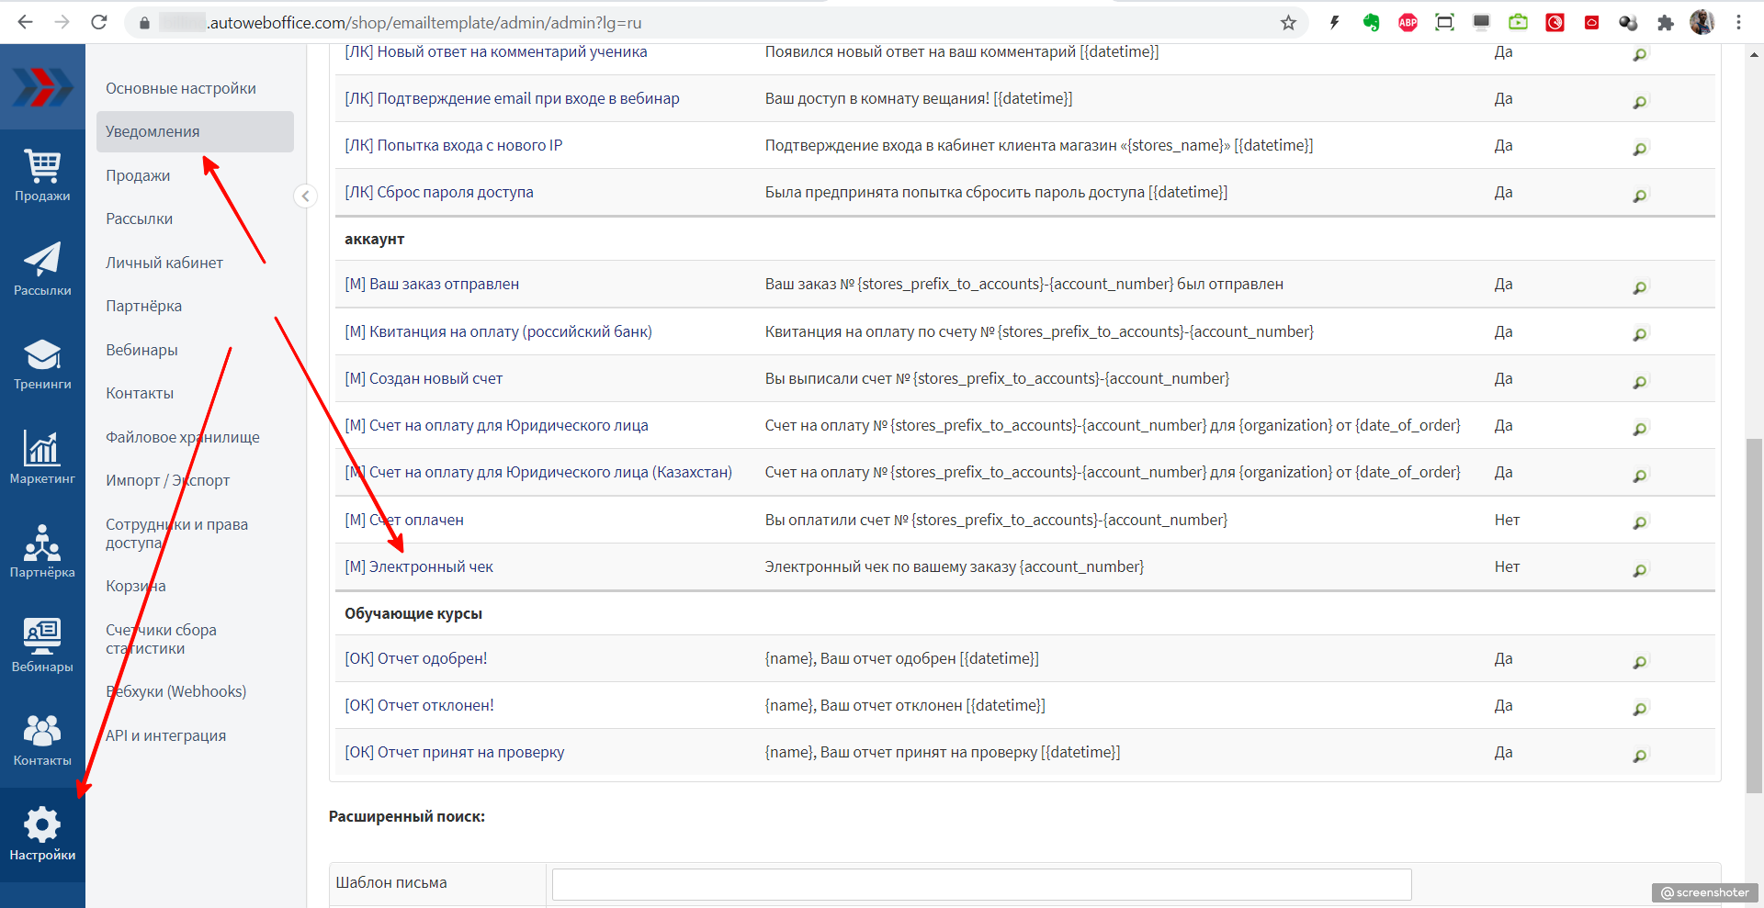Open [ОК] Отчет одобрен! template link

(416, 659)
